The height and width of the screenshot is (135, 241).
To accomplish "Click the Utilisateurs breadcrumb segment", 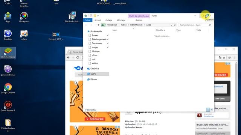I will (x=112, y=25).
